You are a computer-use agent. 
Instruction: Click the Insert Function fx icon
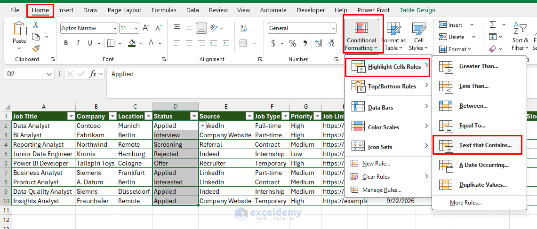(x=93, y=74)
